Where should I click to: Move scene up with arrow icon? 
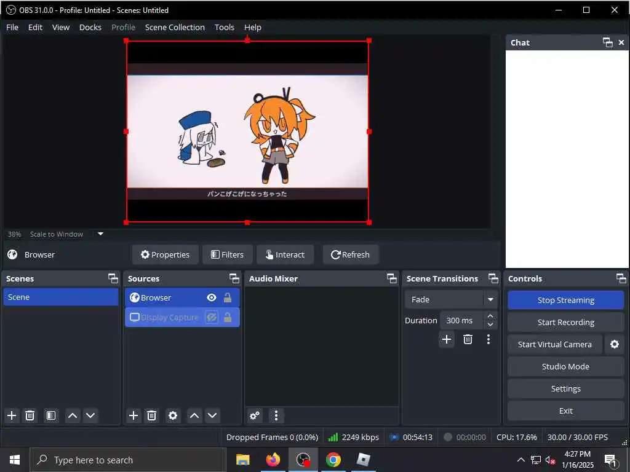point(73,415)
